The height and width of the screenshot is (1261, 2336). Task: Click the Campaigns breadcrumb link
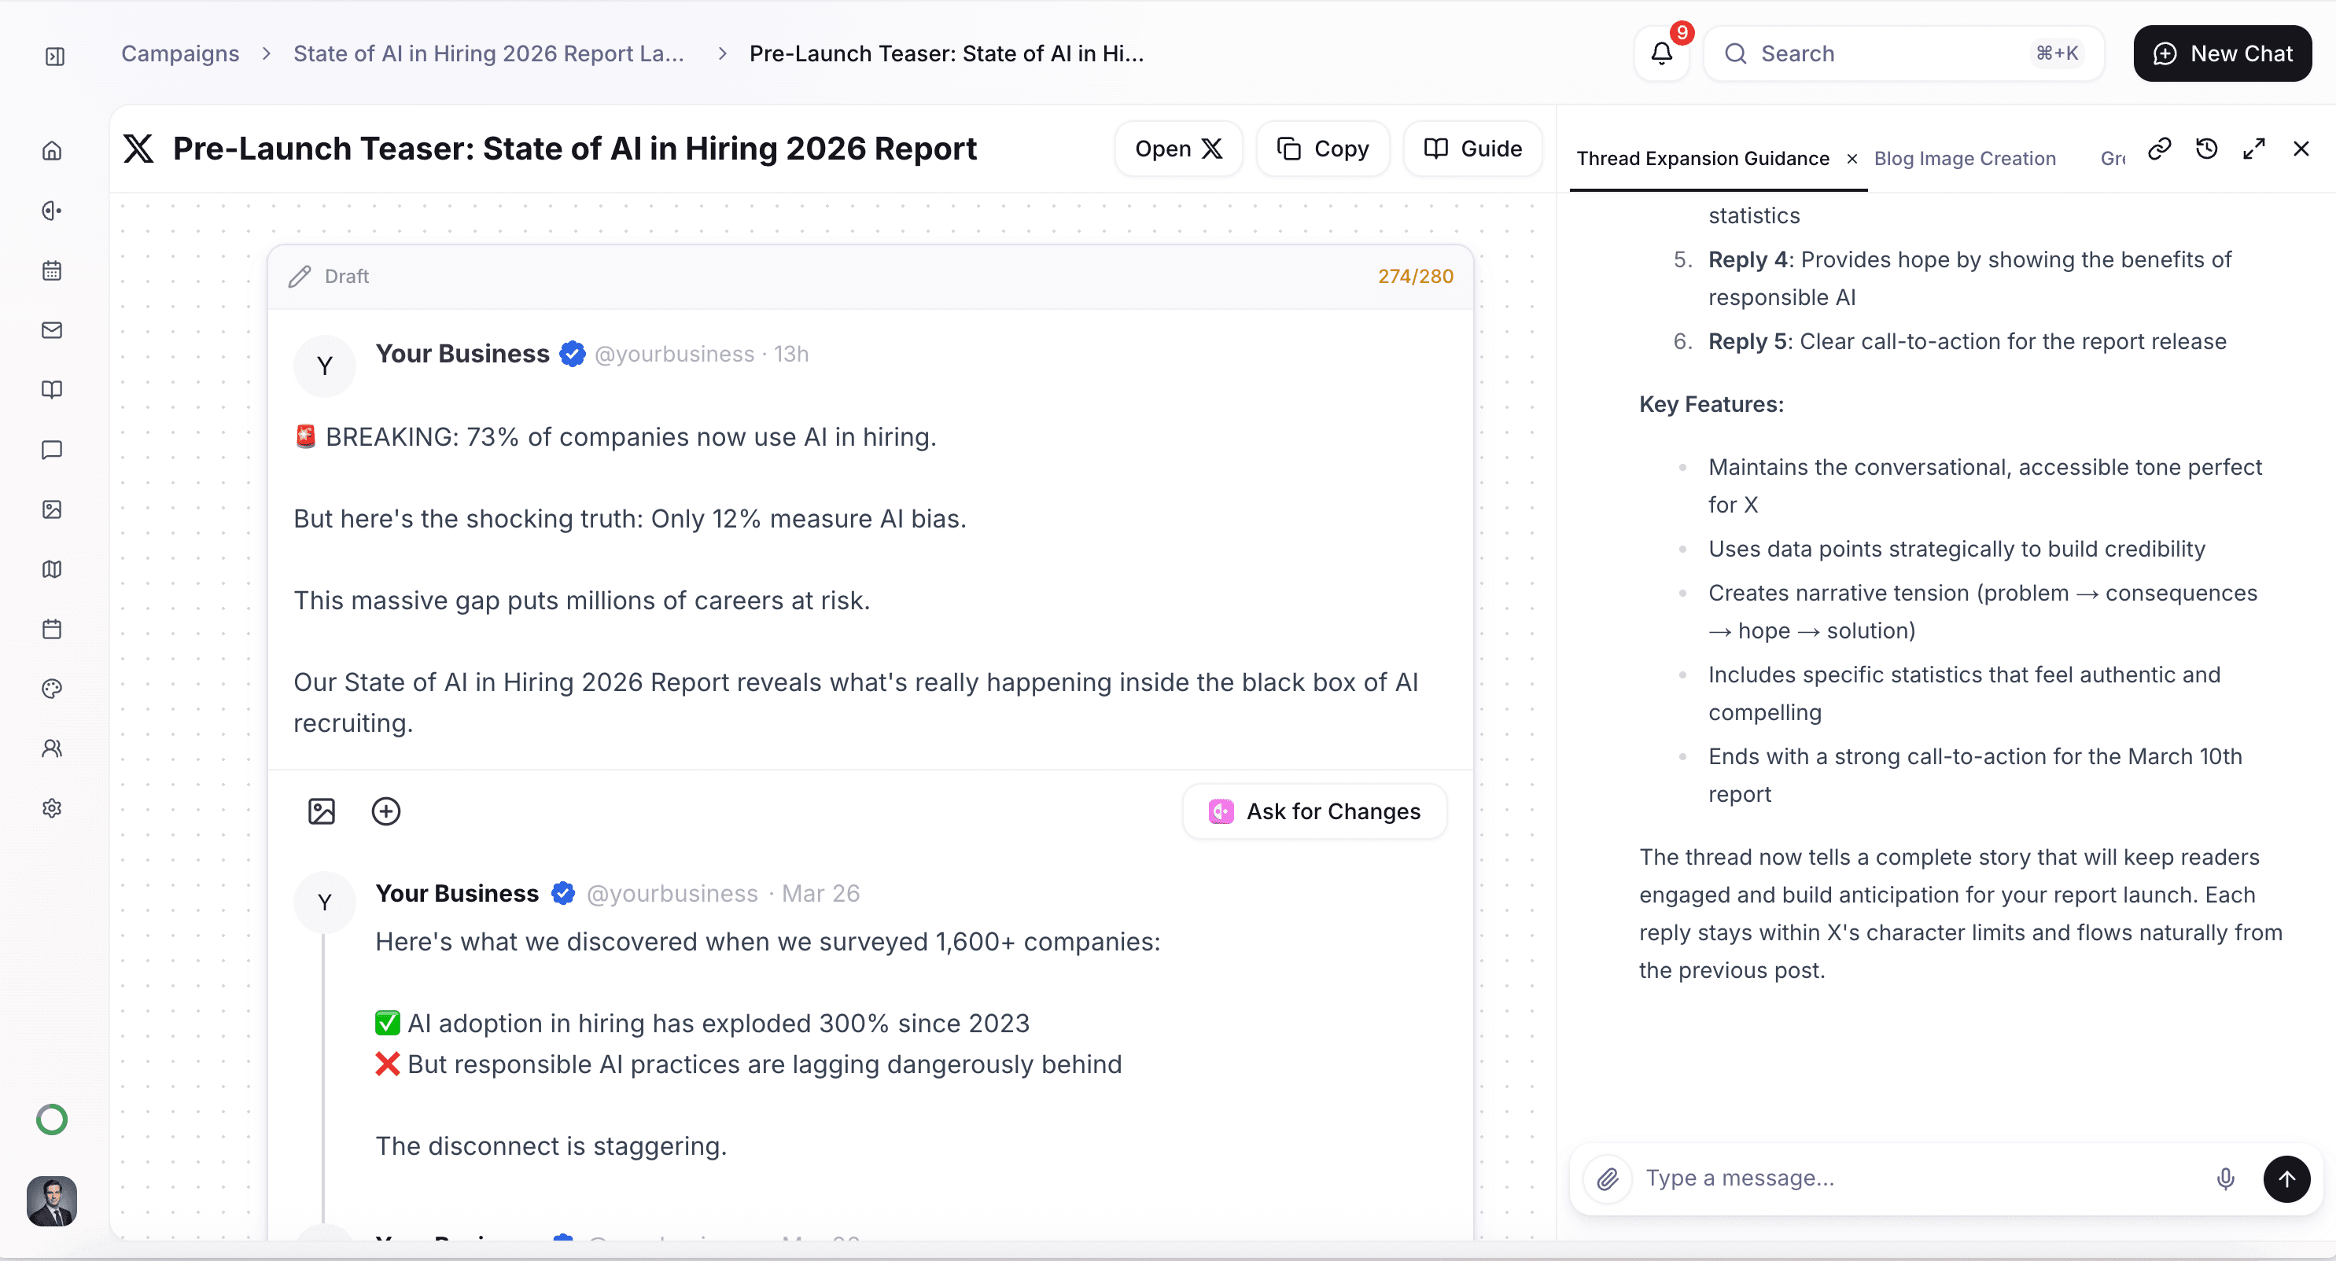[180, 53]
